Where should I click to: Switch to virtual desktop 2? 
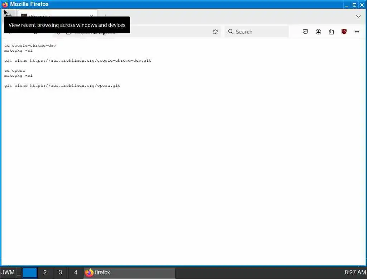[45, 273]
